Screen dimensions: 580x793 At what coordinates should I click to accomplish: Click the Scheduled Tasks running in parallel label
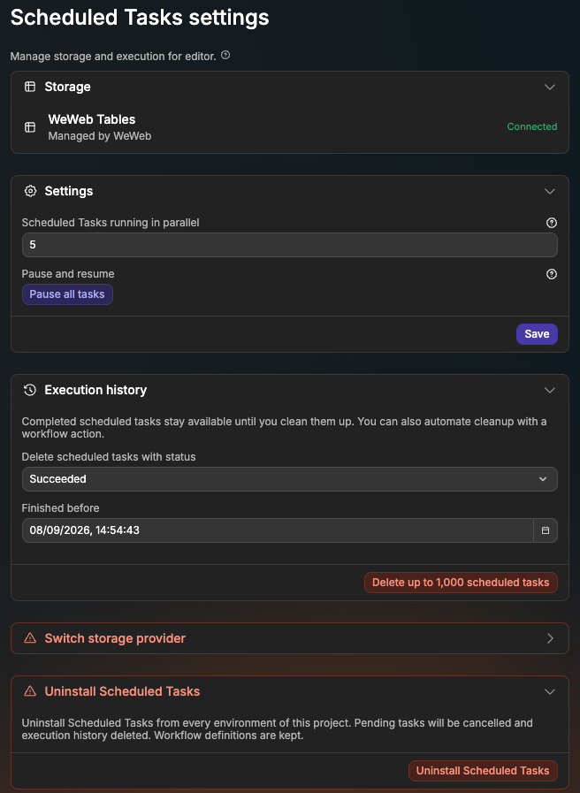coord(111,223)
